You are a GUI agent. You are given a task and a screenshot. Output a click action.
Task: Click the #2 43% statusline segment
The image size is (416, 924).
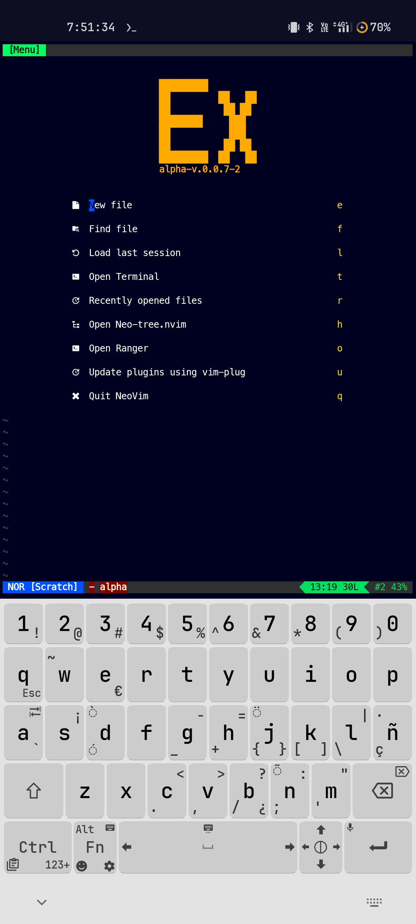(391, 587)
